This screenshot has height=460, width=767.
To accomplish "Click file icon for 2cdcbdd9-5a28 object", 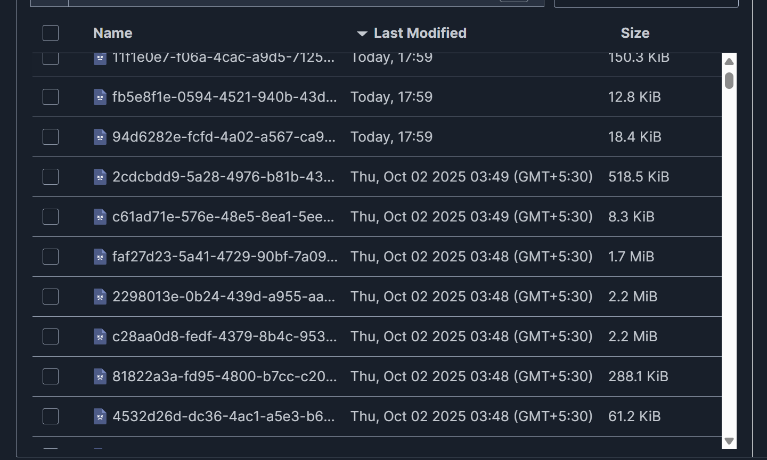I will (100, 177).
